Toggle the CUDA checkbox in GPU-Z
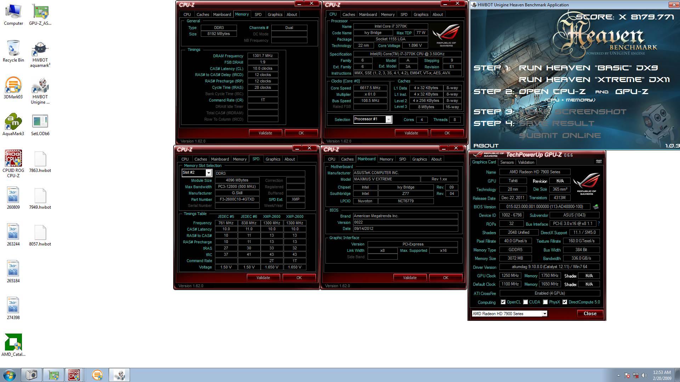Image resolution: width=680 pixels, height=382 pixels. [x=526, y=302]
